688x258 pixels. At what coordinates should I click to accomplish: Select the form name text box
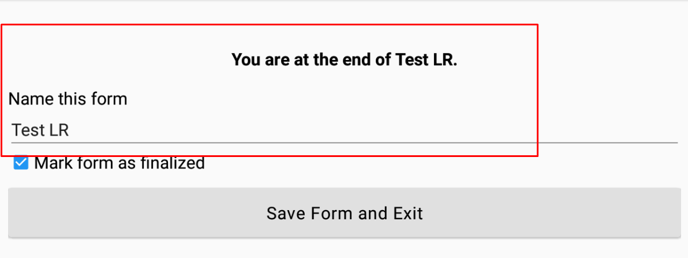click(x=344, y=130)
